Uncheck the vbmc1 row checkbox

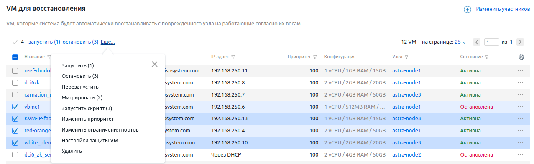pos(15,107)
